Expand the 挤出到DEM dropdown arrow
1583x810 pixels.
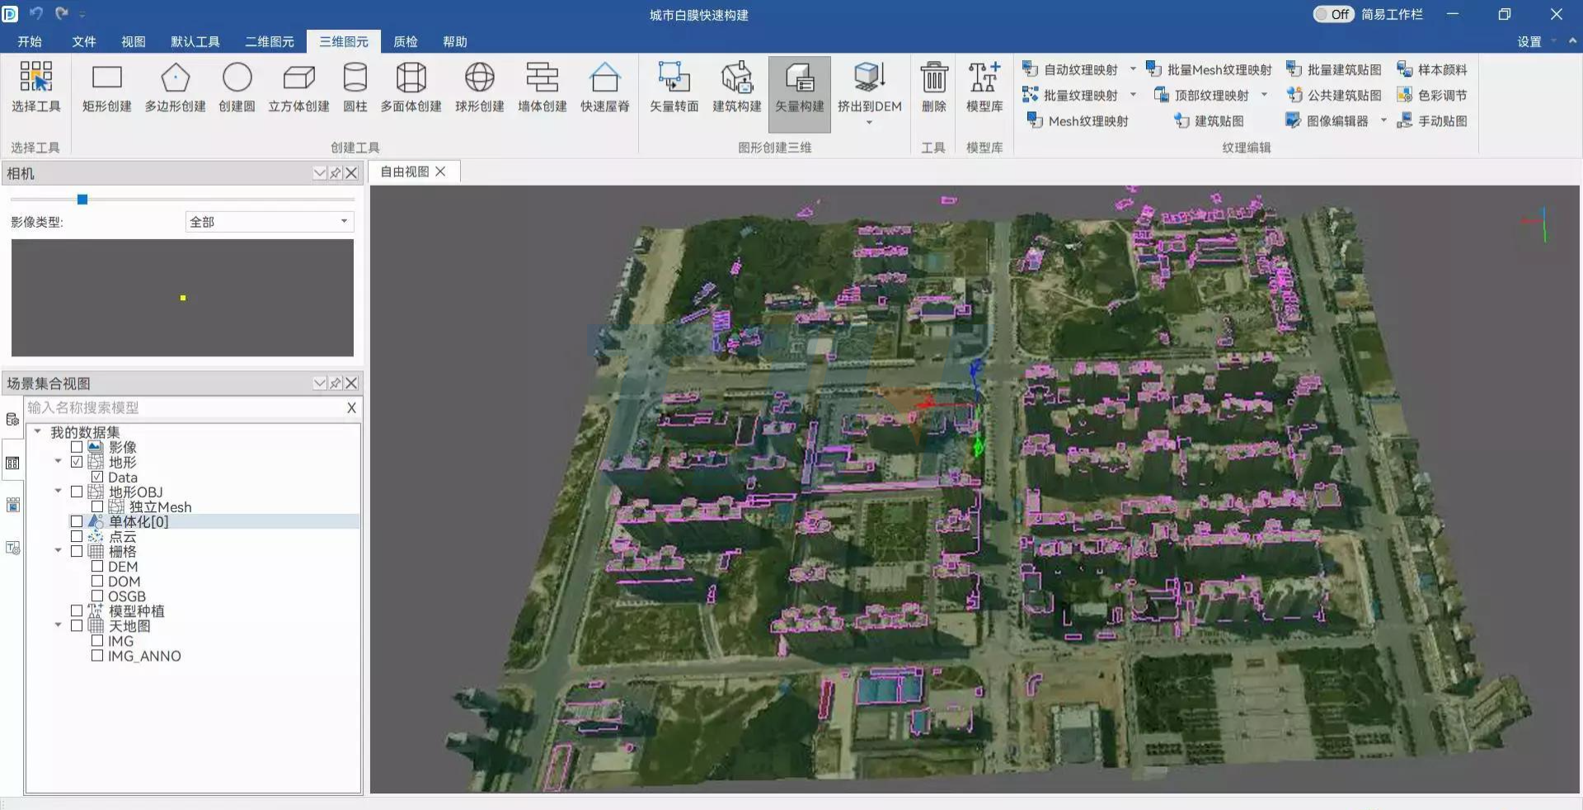869,123
